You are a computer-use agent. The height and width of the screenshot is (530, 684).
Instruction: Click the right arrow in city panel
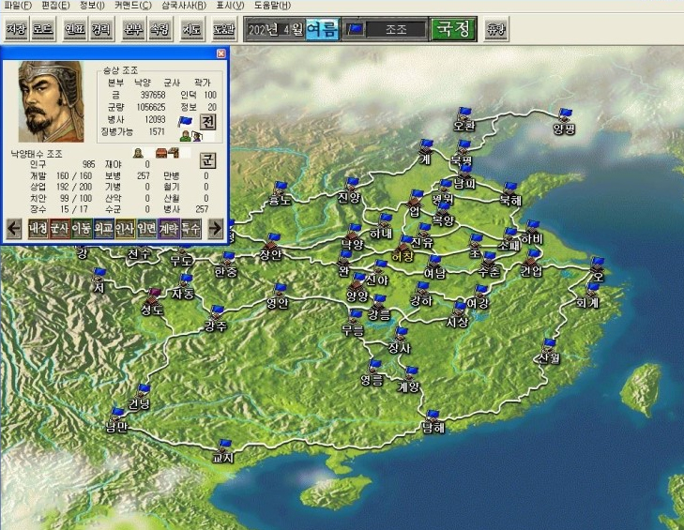click(215, 228)
